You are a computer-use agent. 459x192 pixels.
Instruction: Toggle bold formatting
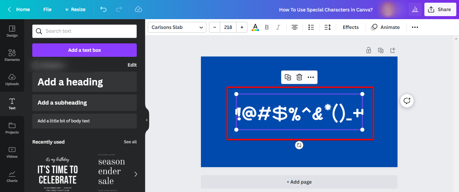tap(267, 27)
